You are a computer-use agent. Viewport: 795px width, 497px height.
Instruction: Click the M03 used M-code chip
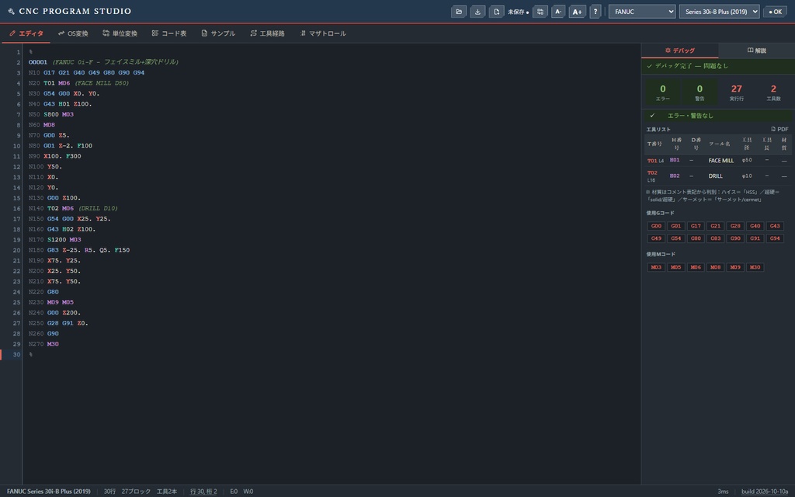pyautogui.click(x=656, y=267)
